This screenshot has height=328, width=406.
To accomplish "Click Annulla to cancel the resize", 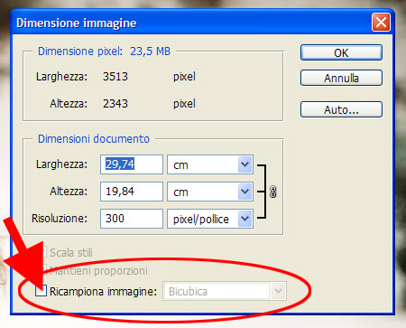I will (341, 78).
